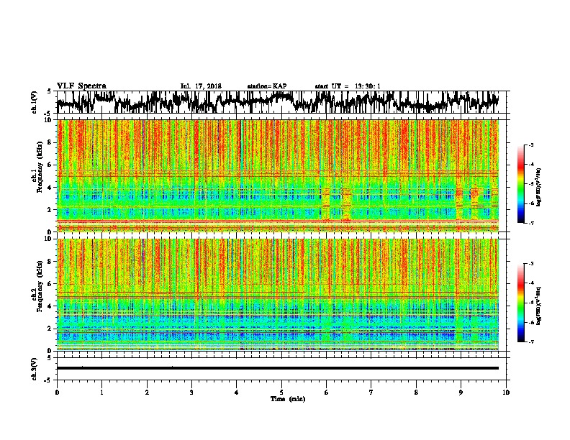Click time axis tick label "7"
Image resolution: width=570 pixels, height=440 pixels.
coord(371,393)
